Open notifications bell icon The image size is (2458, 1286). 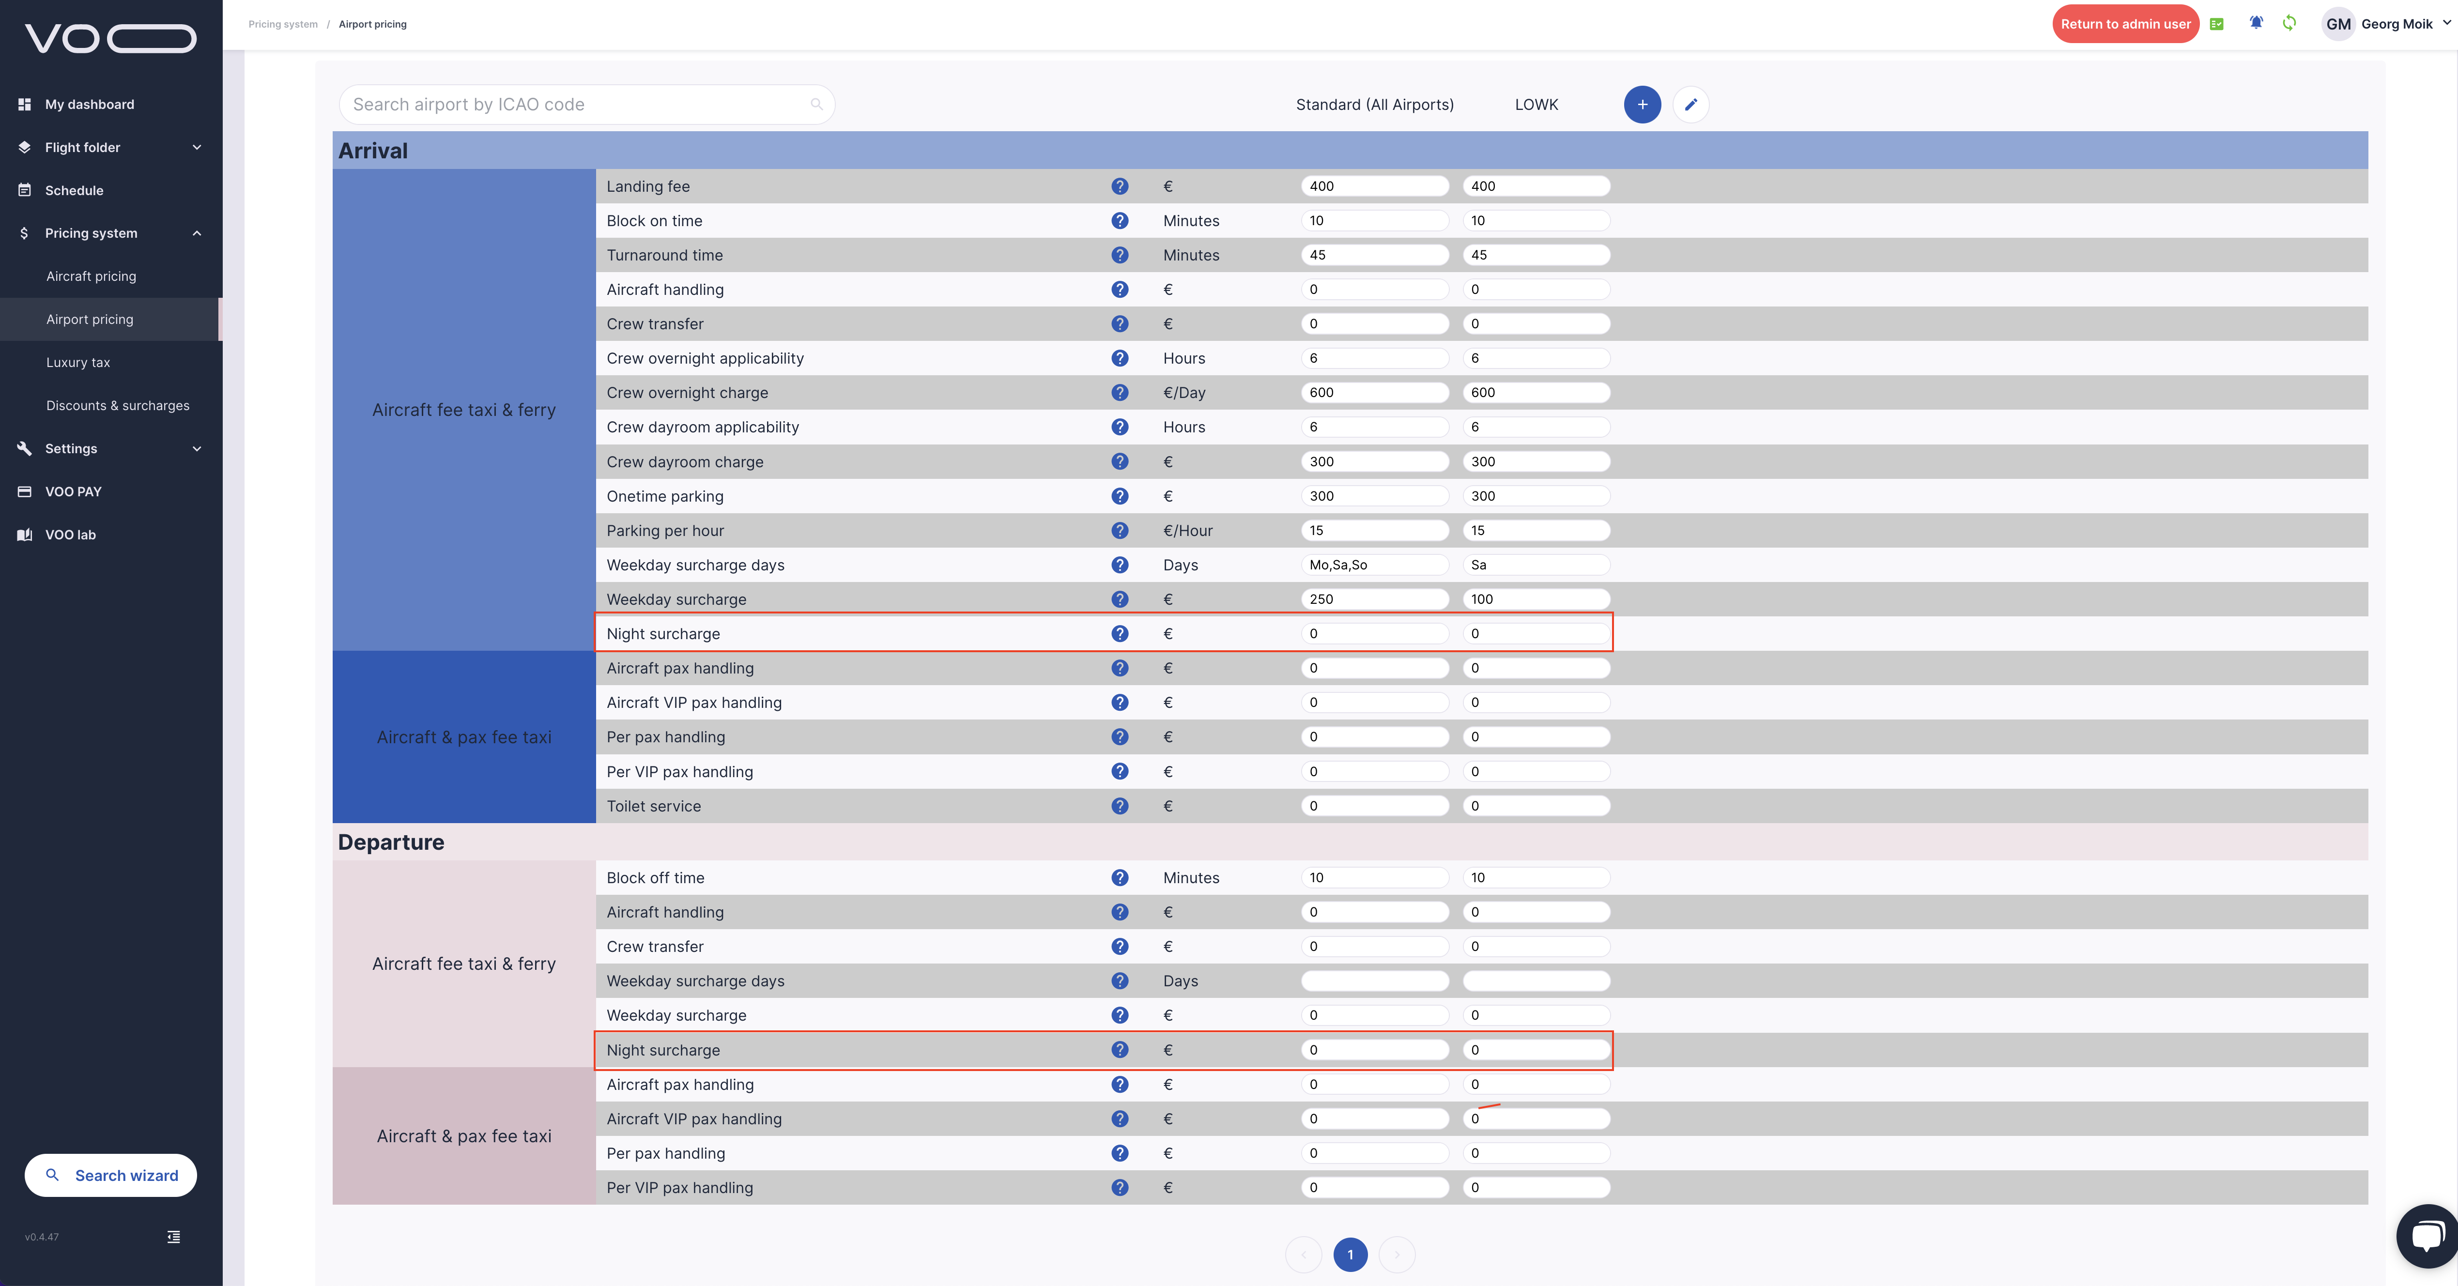[x=2256, y=23]
